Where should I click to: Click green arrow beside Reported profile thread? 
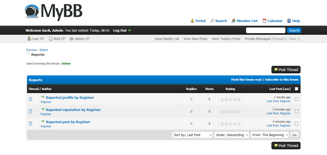[x=43, y=97]
